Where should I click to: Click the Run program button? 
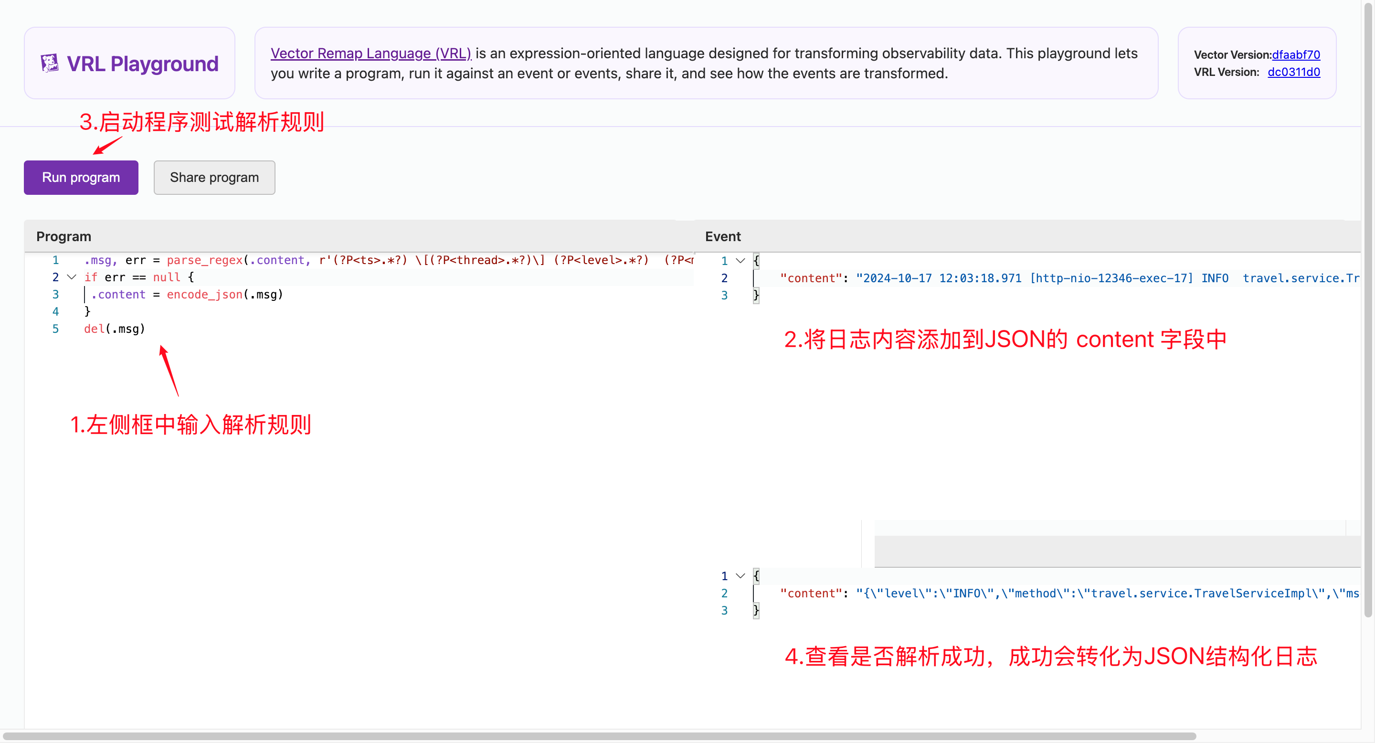[81, 178]
